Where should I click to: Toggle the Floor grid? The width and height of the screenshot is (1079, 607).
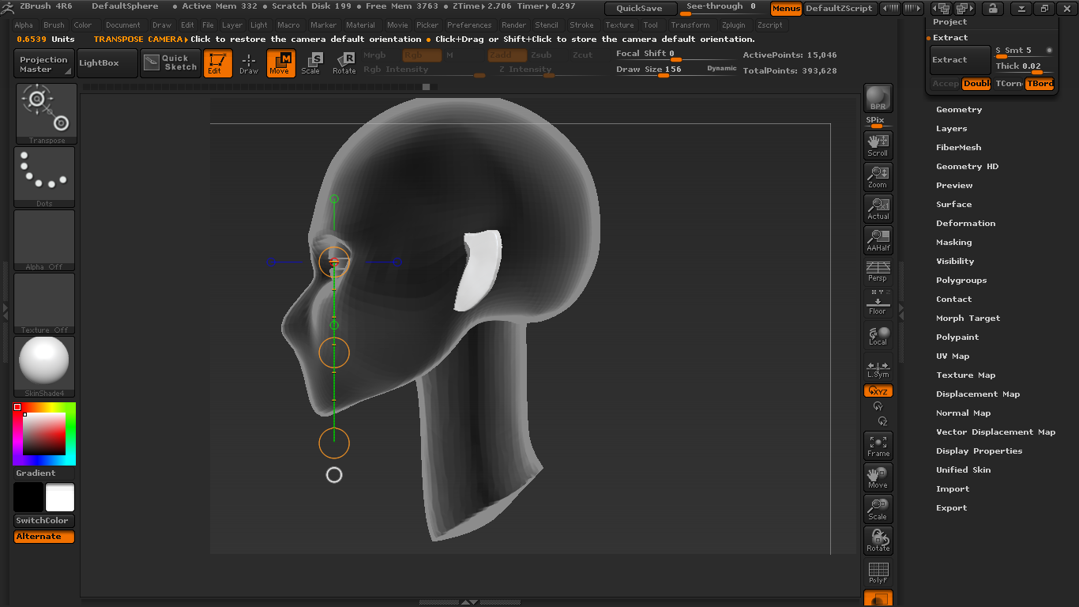tap(878, 302)
